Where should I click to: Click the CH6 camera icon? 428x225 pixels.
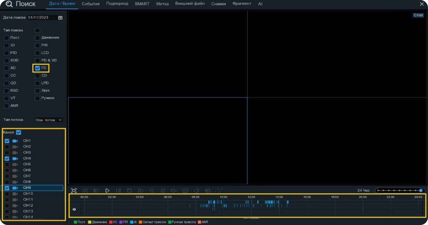(15, 170)
